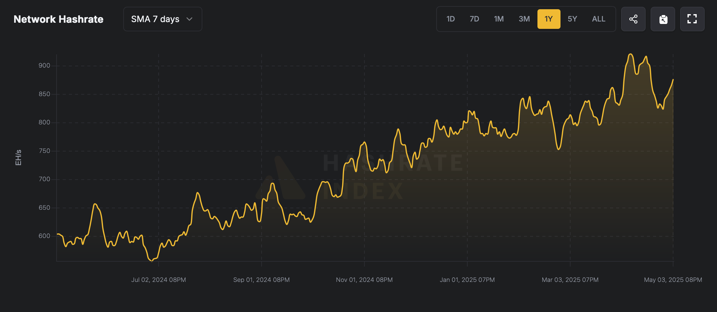Viewport: 717px width, 312px height.
Task: Click the EH/s axis unit label
Action: 18,158
